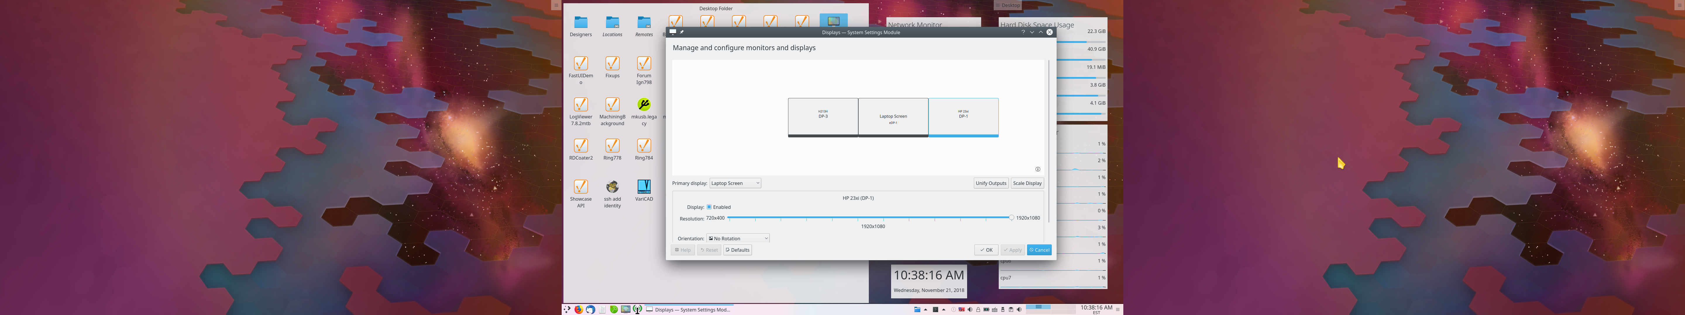Open the Orientation No Rotation dropdown
Screen dimensions: 1685x315
click(x=738, y=239)
